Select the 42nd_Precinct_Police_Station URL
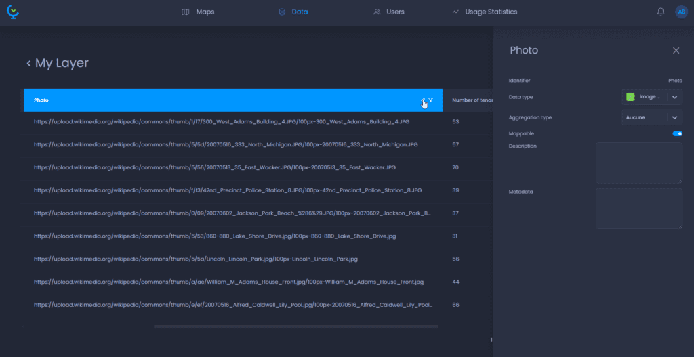Screen dimensions: 694x357 coord(228,190)
